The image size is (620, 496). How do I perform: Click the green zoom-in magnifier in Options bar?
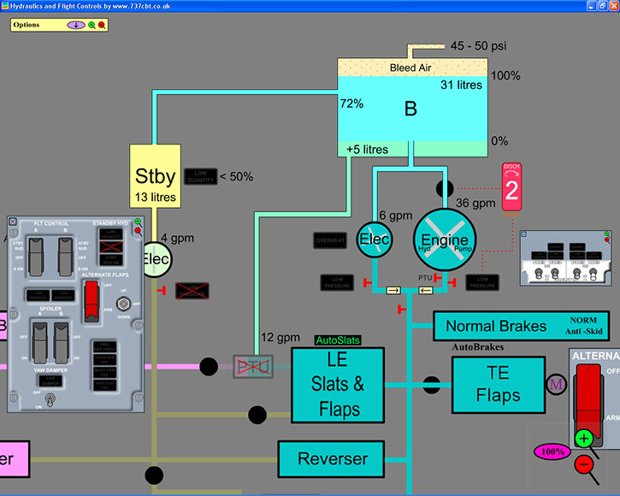[x=92, y=25]
